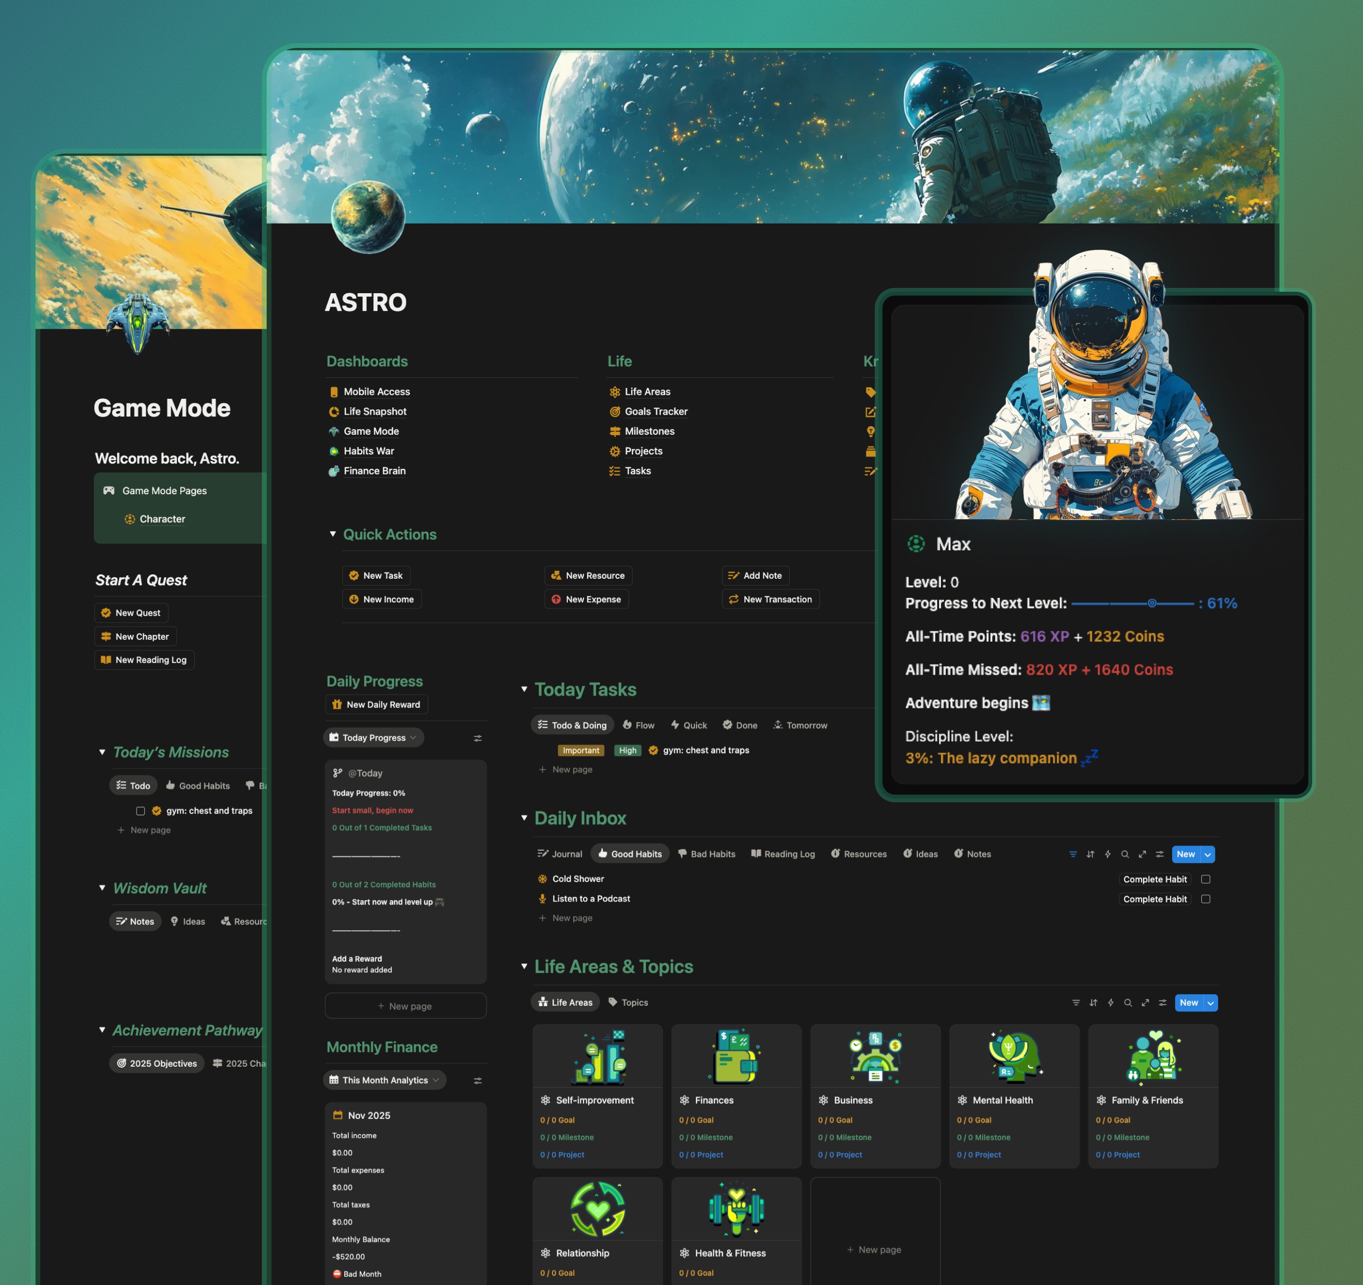Open This Month Analytics view settings icon

point(478,1081)
